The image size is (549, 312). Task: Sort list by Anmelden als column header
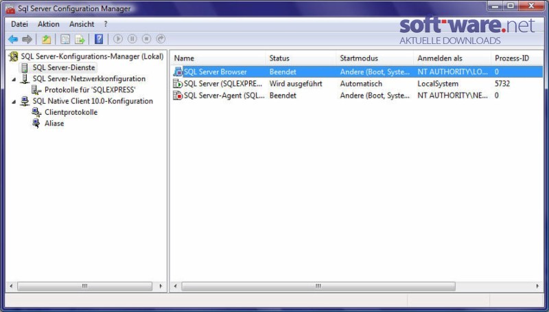point(452,58)
